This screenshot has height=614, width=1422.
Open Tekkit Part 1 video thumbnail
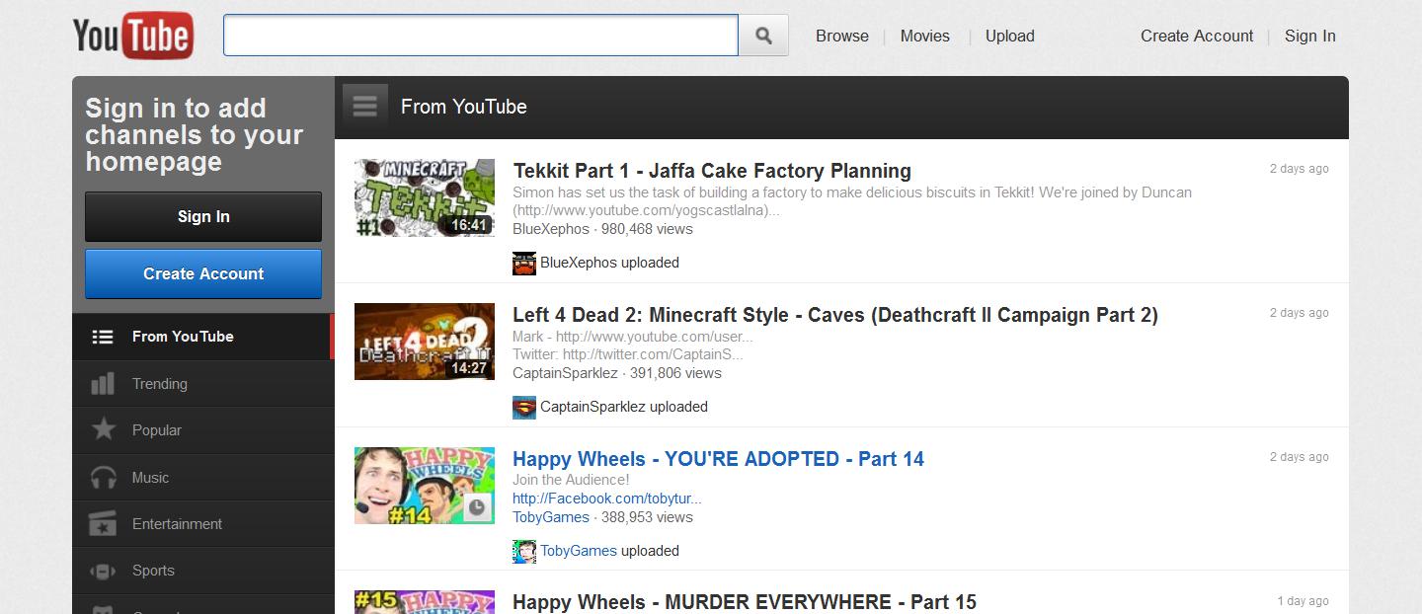425,197
